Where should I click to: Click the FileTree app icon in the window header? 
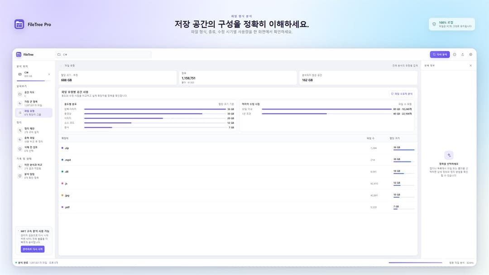(19, 54)
